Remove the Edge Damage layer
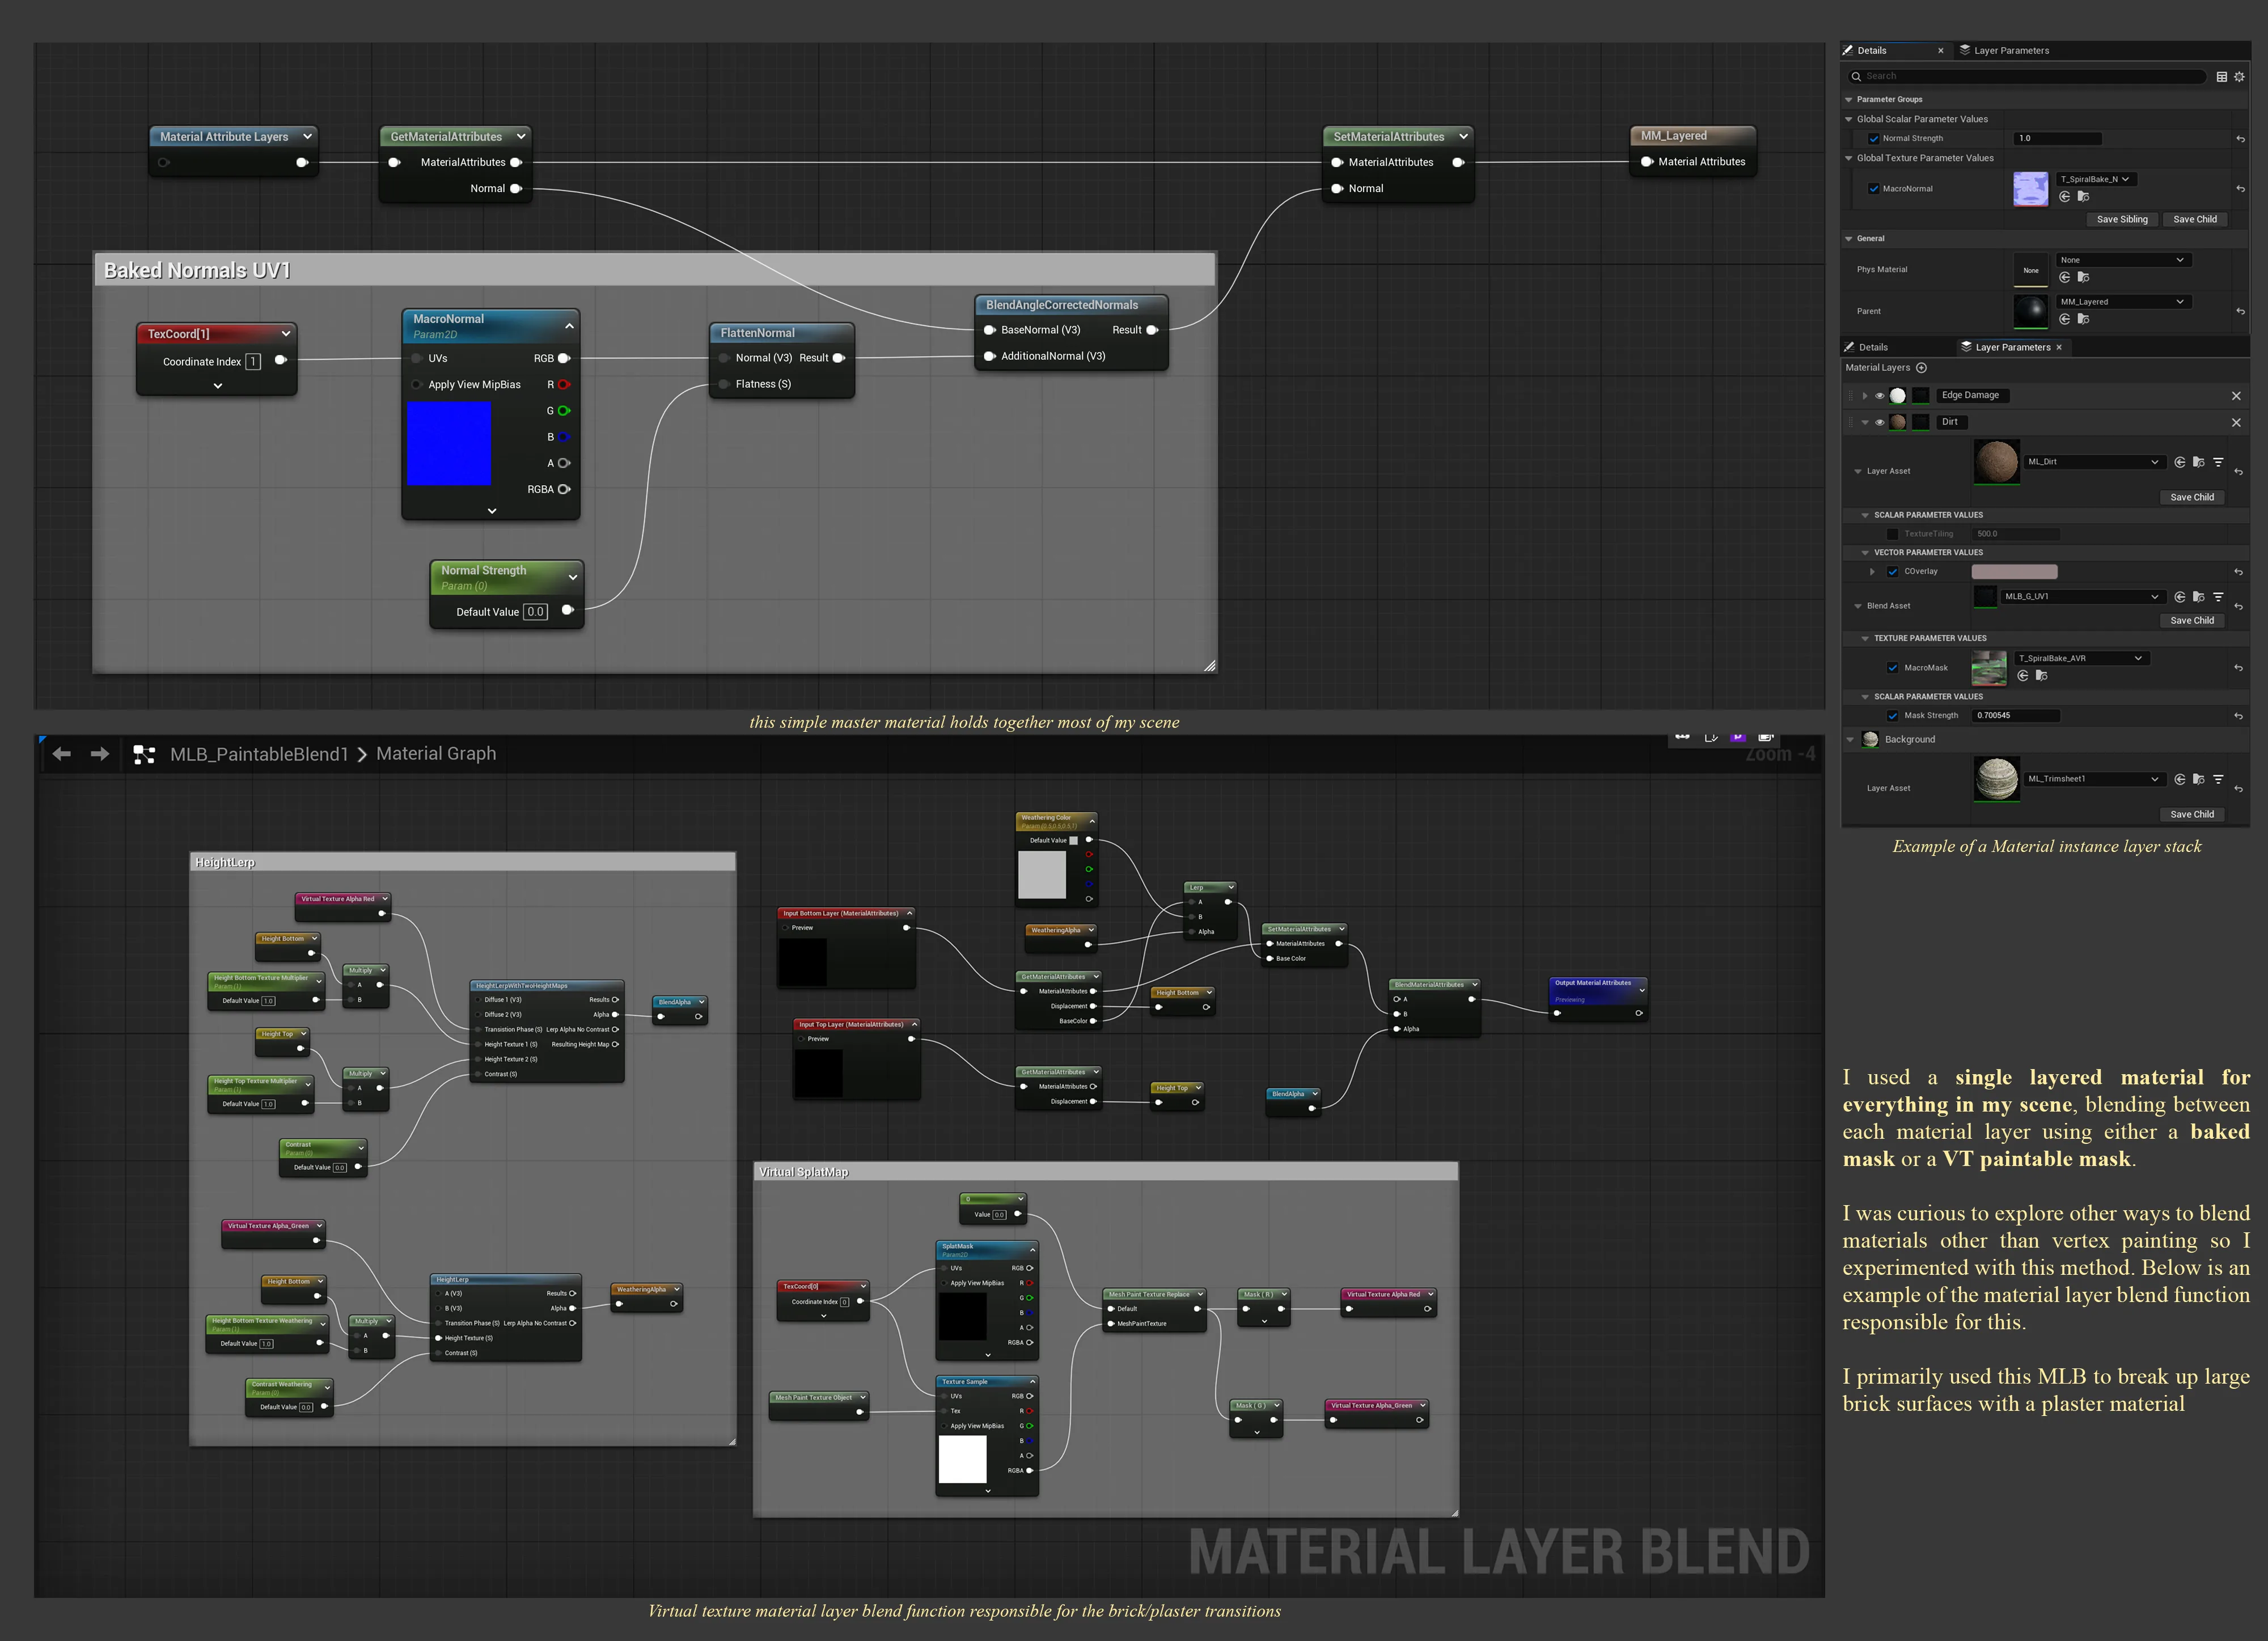This screenshot has width=2268, height=1641. click(x=2236, y=396)
